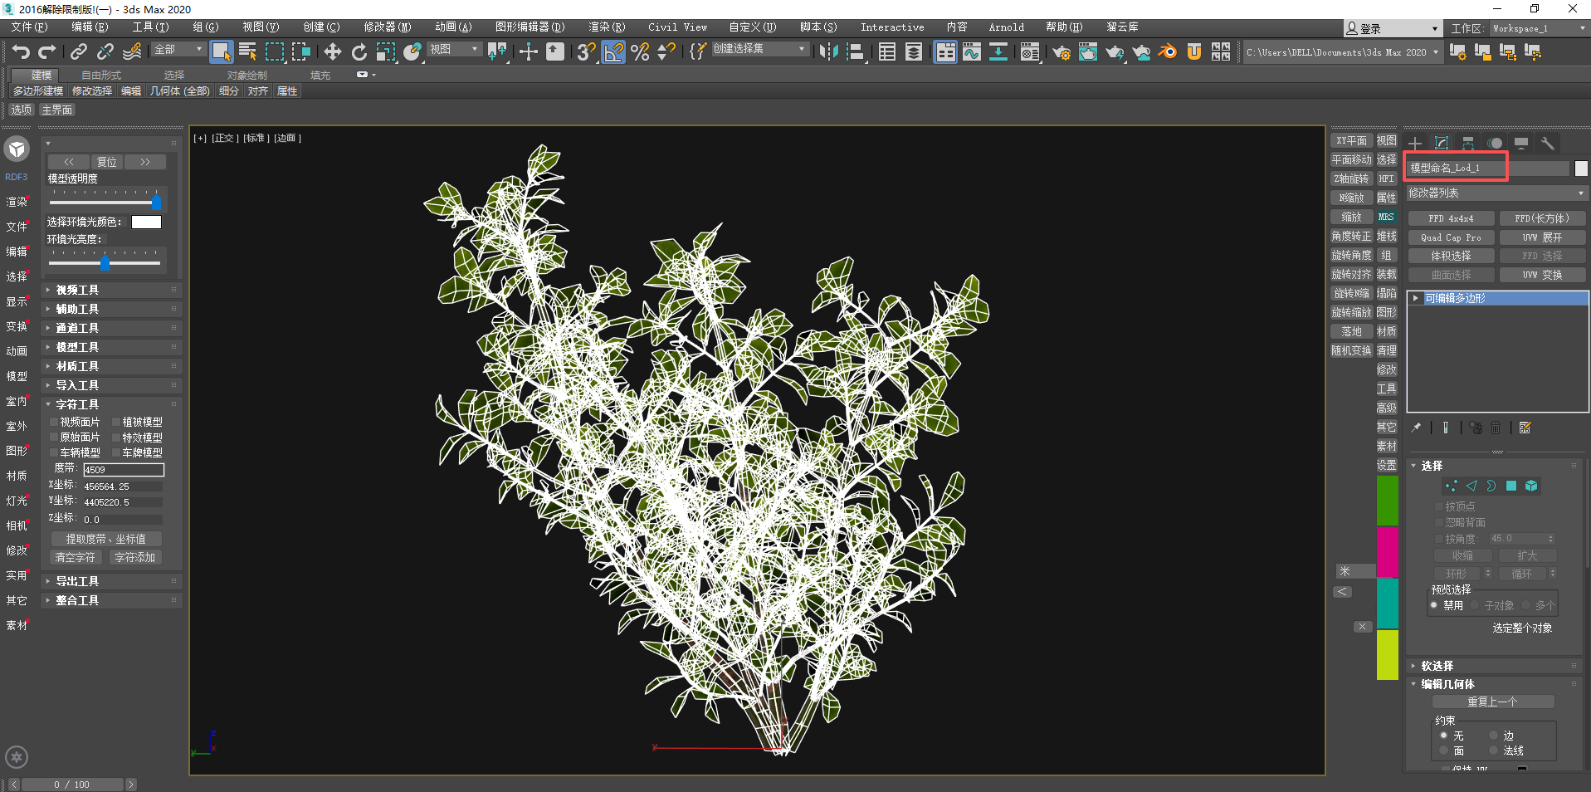Open the Hierarchy command panel tab

pyautogui.click(x=1468, y=143)
